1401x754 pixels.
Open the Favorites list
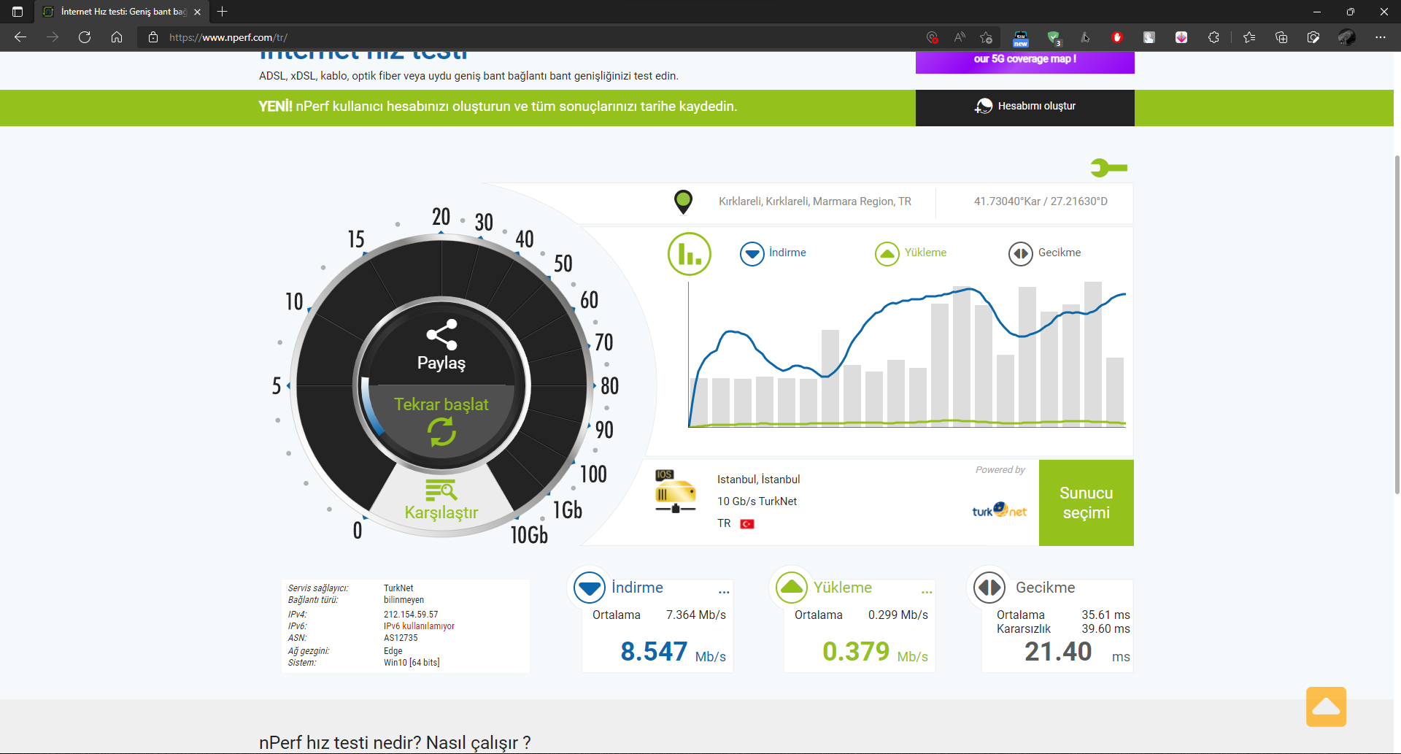click(1249, 37)
